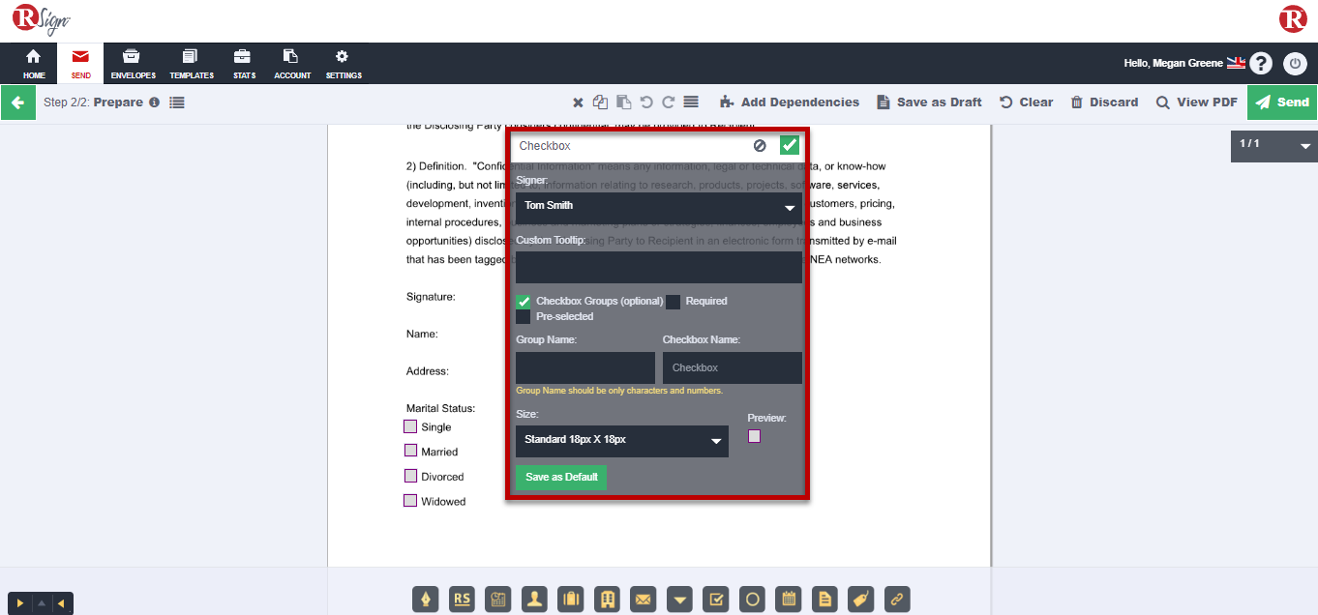Viewport: 1318px width, 615px height.
Task: Open the Signer dropdown showing Tom Smith
Action: [x=658, y=206]
